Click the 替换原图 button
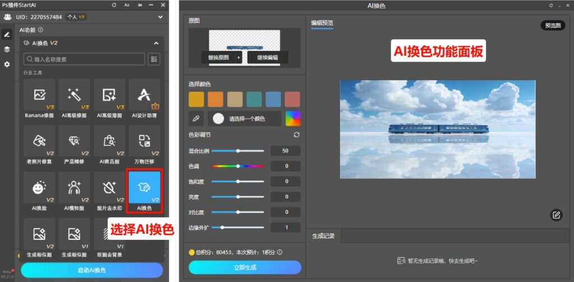574x282 pixels. 219,58
